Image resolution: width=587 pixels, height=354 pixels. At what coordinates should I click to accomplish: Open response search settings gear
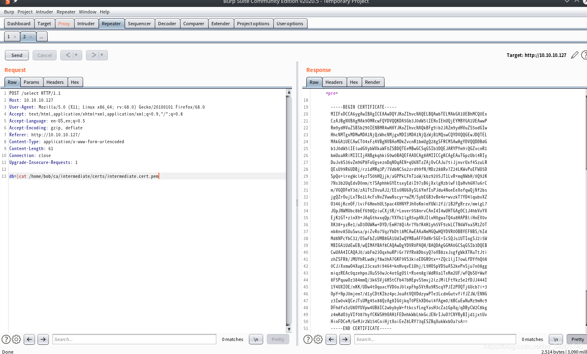pyautogui.click(x=318, y=339)
